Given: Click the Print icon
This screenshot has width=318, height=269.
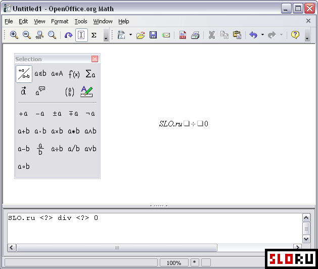Looking at the screenshot, I should (195, 35).
